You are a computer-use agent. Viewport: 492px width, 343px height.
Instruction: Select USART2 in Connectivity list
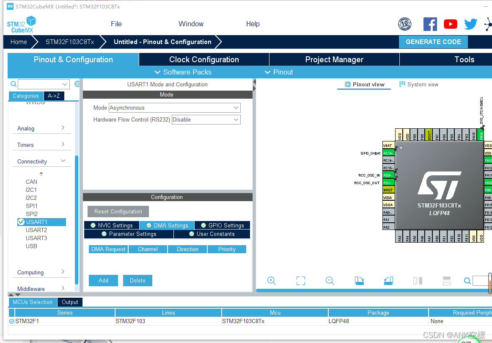pyautogui.click(x=36, y=230)
